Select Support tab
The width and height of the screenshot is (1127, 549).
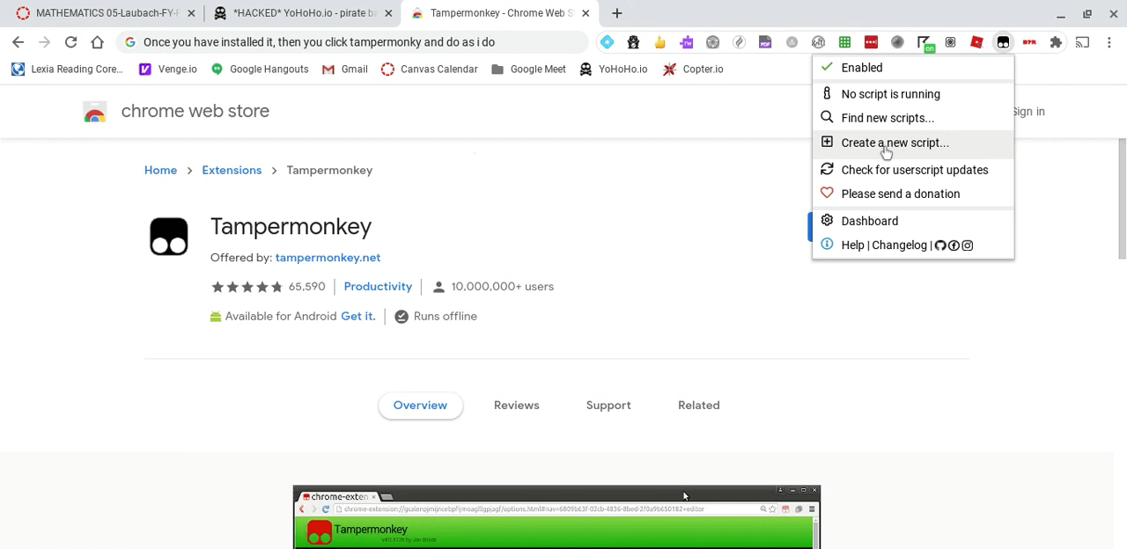click(x=608, y=406)
